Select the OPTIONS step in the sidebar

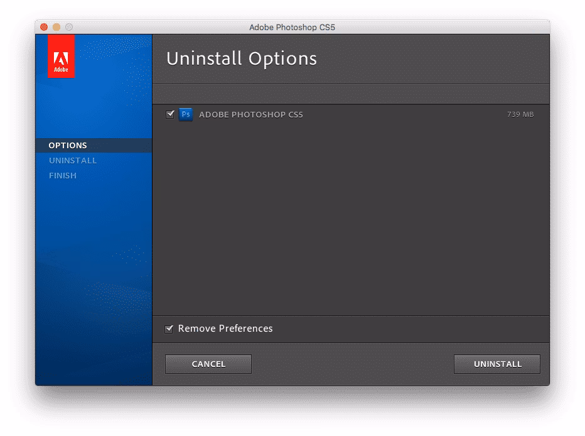[x=65, y=145]
